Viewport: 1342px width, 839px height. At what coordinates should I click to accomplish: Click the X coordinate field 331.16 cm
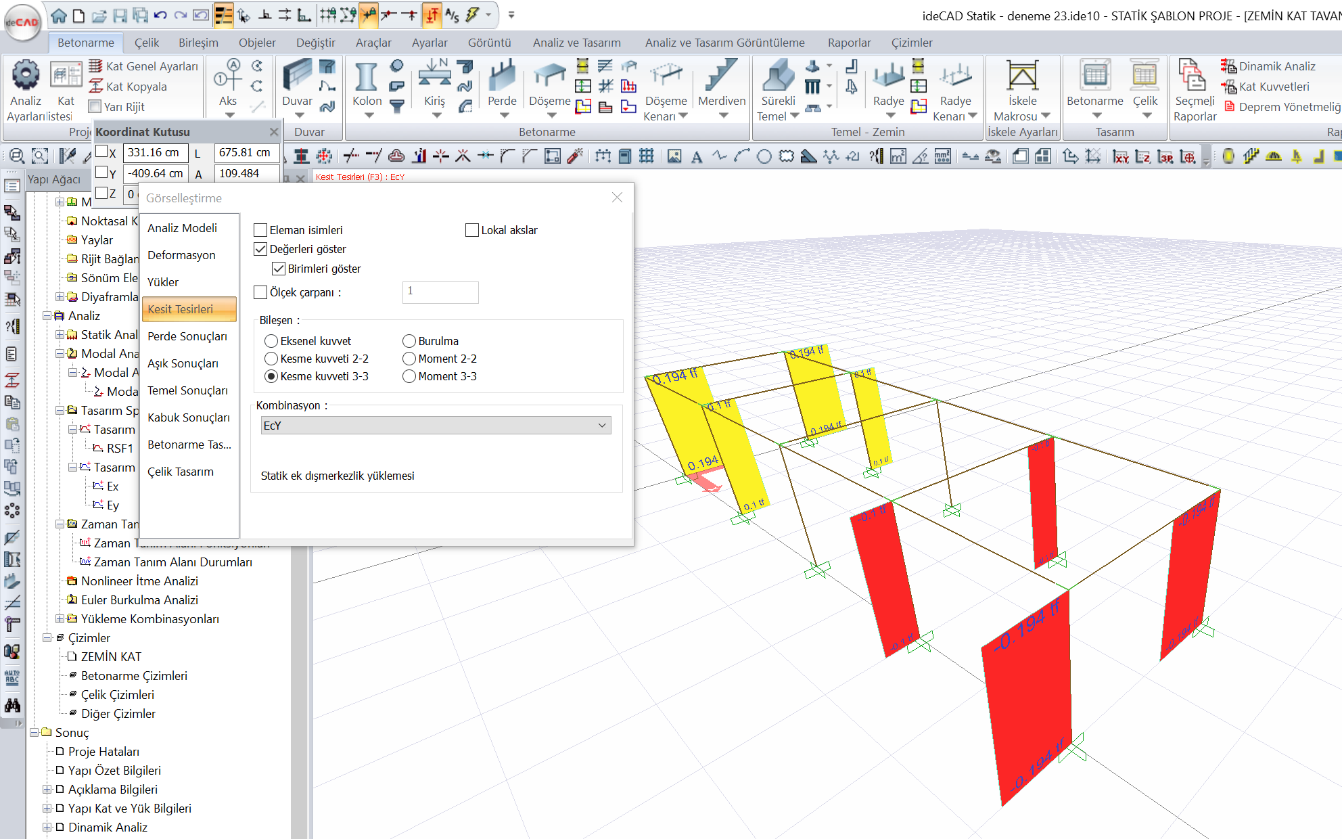click(156, 153)
